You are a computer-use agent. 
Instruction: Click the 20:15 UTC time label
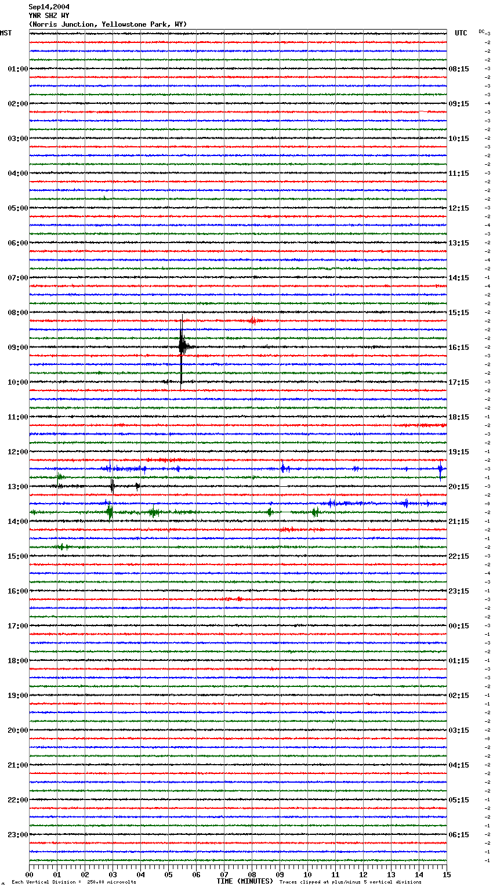click(x=459, y=487)
